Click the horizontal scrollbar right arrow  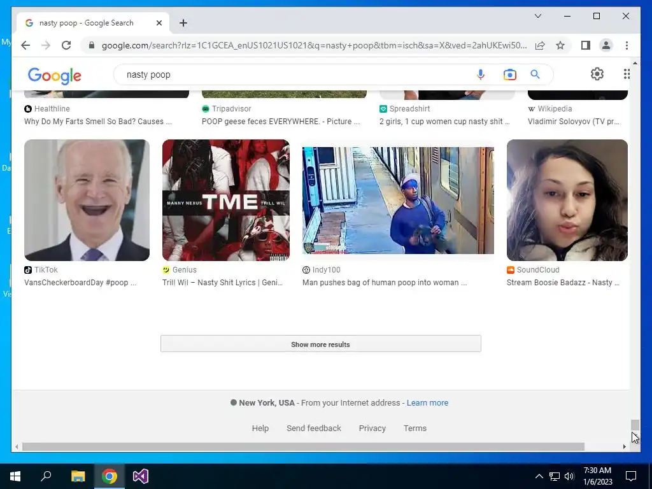click(x=624, y=446)
